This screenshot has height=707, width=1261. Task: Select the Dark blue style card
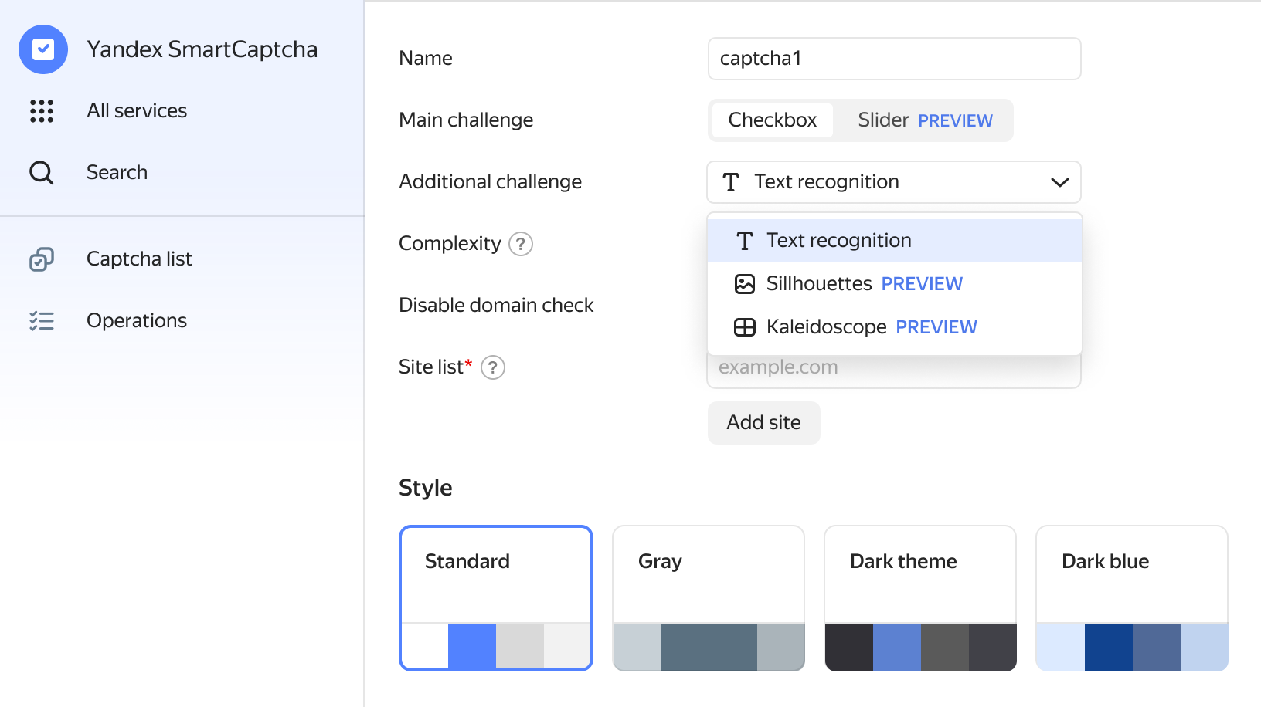[1132, 598]
